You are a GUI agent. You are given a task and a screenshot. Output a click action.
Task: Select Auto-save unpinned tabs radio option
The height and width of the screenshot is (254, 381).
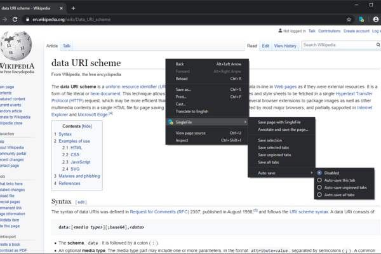pos(319,187)
